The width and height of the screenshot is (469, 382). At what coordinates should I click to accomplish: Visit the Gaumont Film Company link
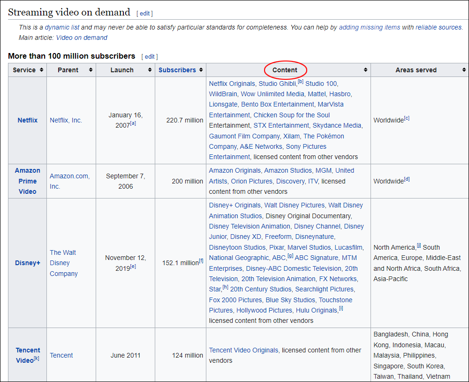[244, 136]
